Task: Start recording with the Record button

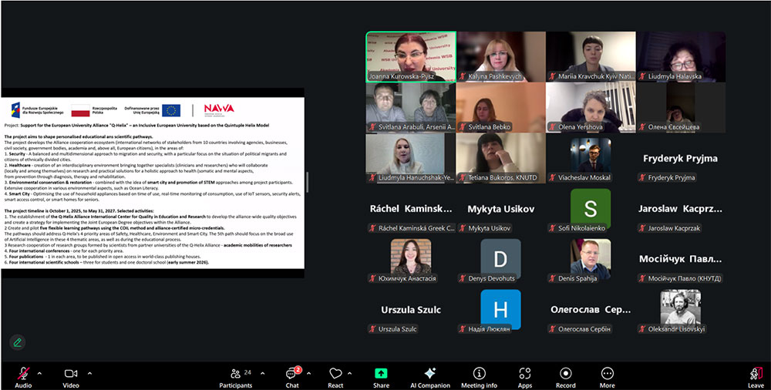Action: [566, 375]
